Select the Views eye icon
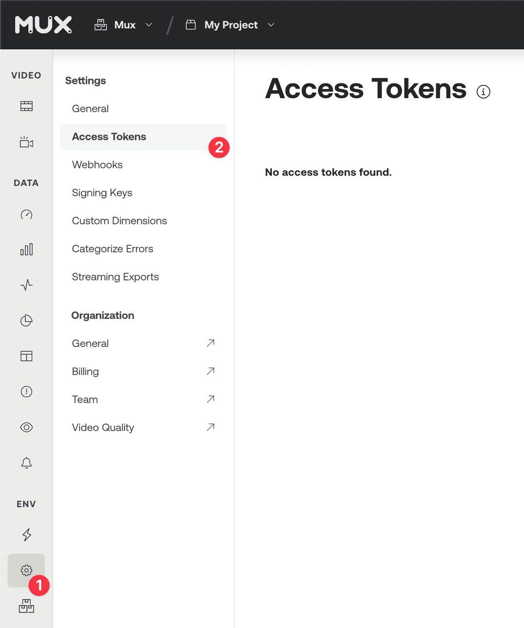 tap(26, 427)
